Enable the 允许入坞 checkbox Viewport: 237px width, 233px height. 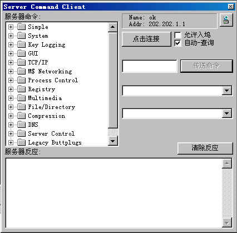[177, 35]
